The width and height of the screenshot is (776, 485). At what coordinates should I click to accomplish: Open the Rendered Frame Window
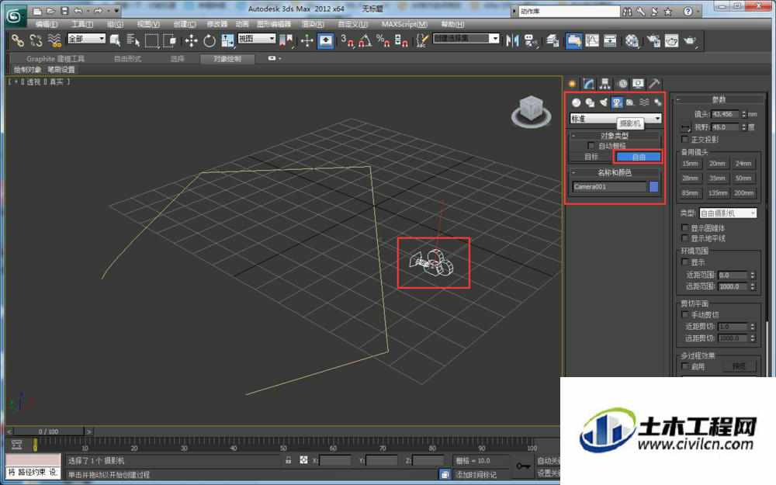[x=671, y=40]
